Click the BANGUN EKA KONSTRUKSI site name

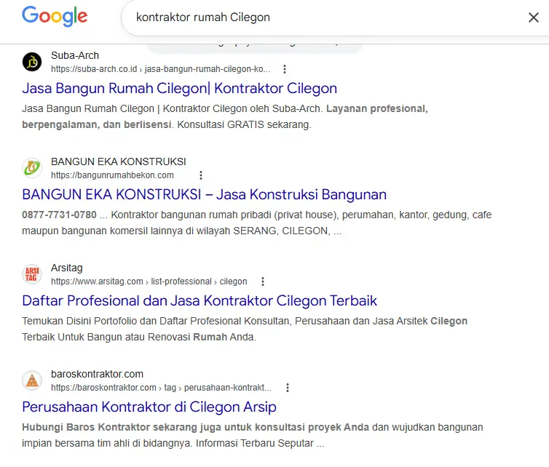[x=119, y=161]
